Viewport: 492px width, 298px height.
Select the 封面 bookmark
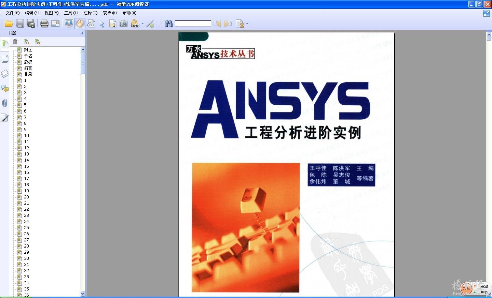pos(28,50)
